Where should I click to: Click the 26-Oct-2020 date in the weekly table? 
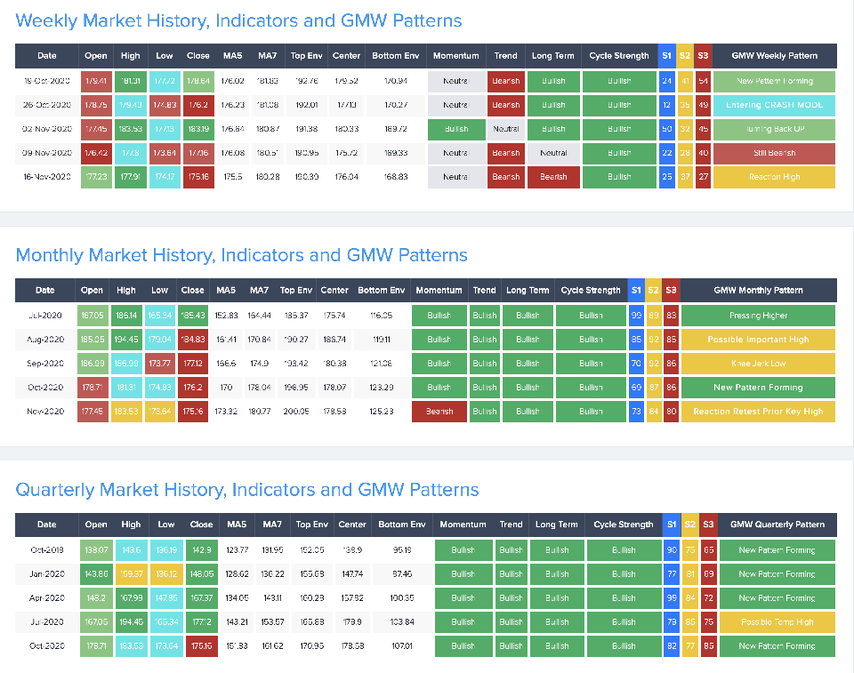point(47,105)
